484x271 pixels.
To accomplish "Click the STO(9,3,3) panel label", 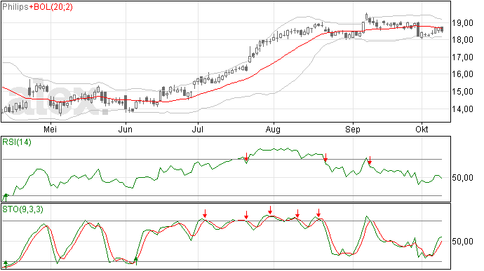I will coord(22,209).
